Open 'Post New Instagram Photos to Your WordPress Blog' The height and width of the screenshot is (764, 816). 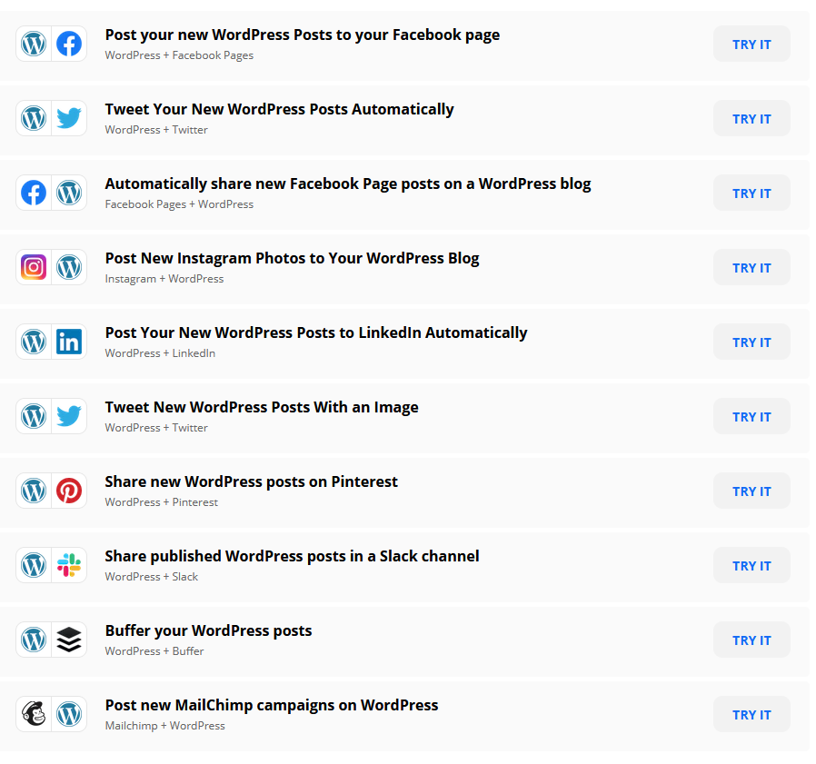(x=292, y=258)
